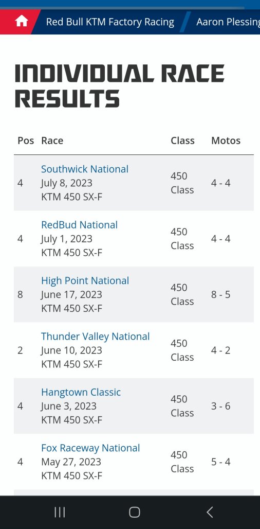Tap the 4 - 2 motos result
The width and height of the screenshot is (260, 529).
pyautogui.click(x=220, y=350)
